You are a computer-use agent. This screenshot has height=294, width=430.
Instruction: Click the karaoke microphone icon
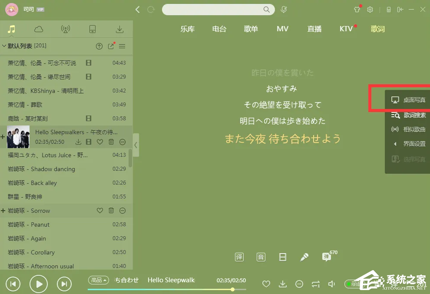point(304,257)
